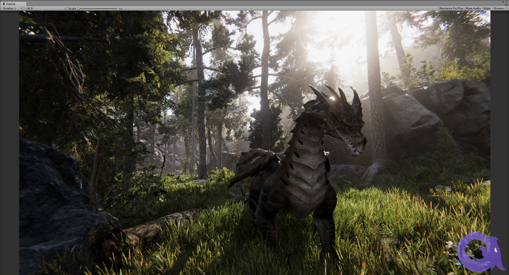Toggle Maximize On Play

tap(451, 8)
